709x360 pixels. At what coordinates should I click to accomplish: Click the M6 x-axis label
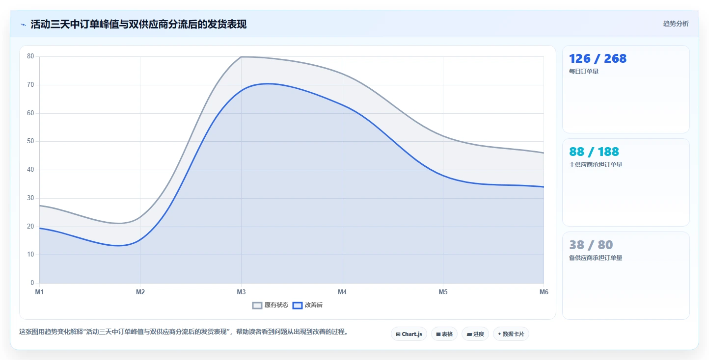point(544,292)
